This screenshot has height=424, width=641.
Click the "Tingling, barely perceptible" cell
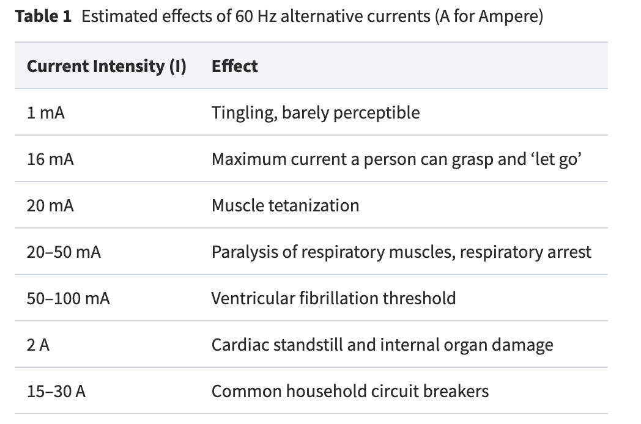[x=316, y=112]
